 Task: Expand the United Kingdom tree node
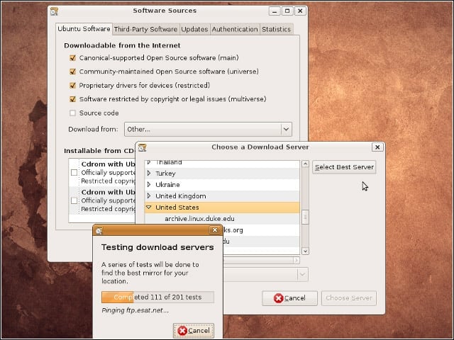[x=149, y=196]
